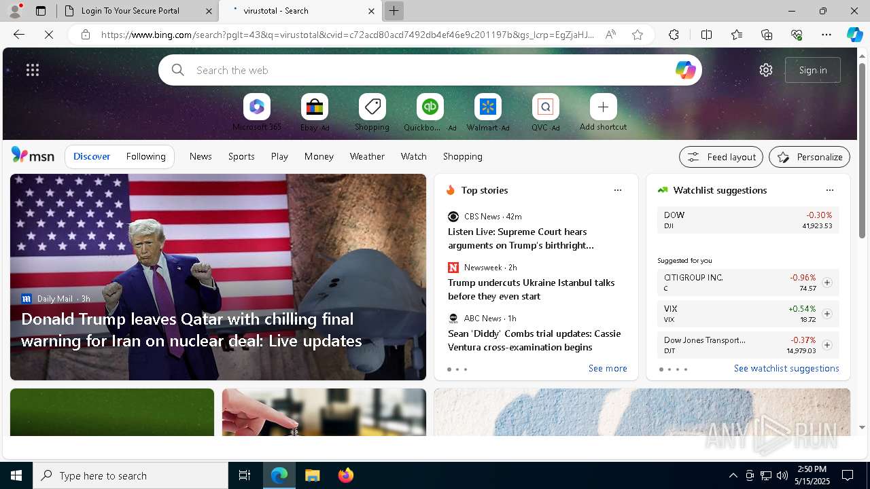Screen dimensions: 870x489
Task: Activate Read aloud in address bar
Action: click(x=610, y=35)
